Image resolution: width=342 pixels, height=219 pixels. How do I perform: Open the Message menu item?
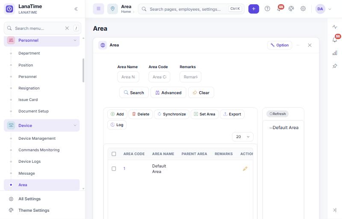27,173
